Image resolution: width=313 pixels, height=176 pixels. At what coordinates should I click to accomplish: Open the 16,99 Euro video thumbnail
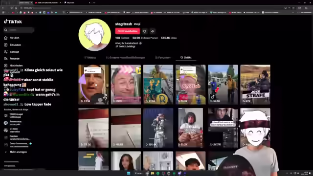pos(190,85)
